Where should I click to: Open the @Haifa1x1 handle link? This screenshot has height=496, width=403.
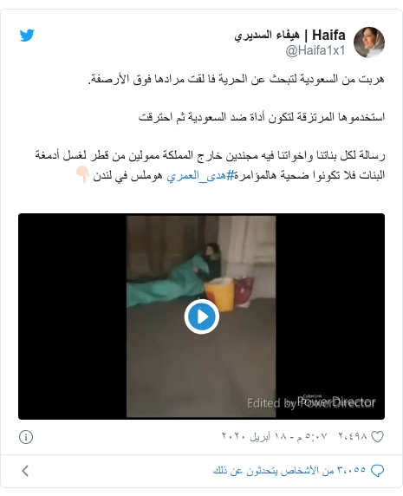pyautogui.click(x=315, y=50)
